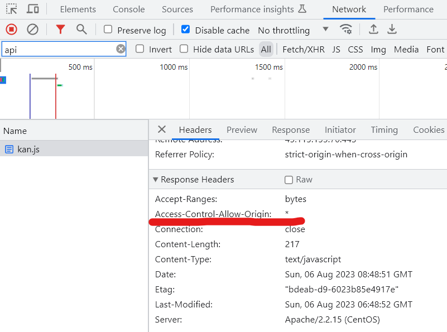Clear the network log

32,30
